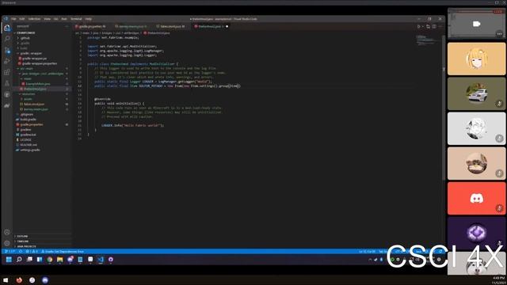Viewport: 507px width, 285px height.
Task: Click the Discord icon in bottom taskbar
Action: 45,280
